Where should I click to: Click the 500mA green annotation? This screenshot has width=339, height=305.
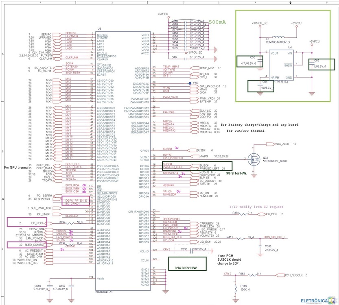217,23
